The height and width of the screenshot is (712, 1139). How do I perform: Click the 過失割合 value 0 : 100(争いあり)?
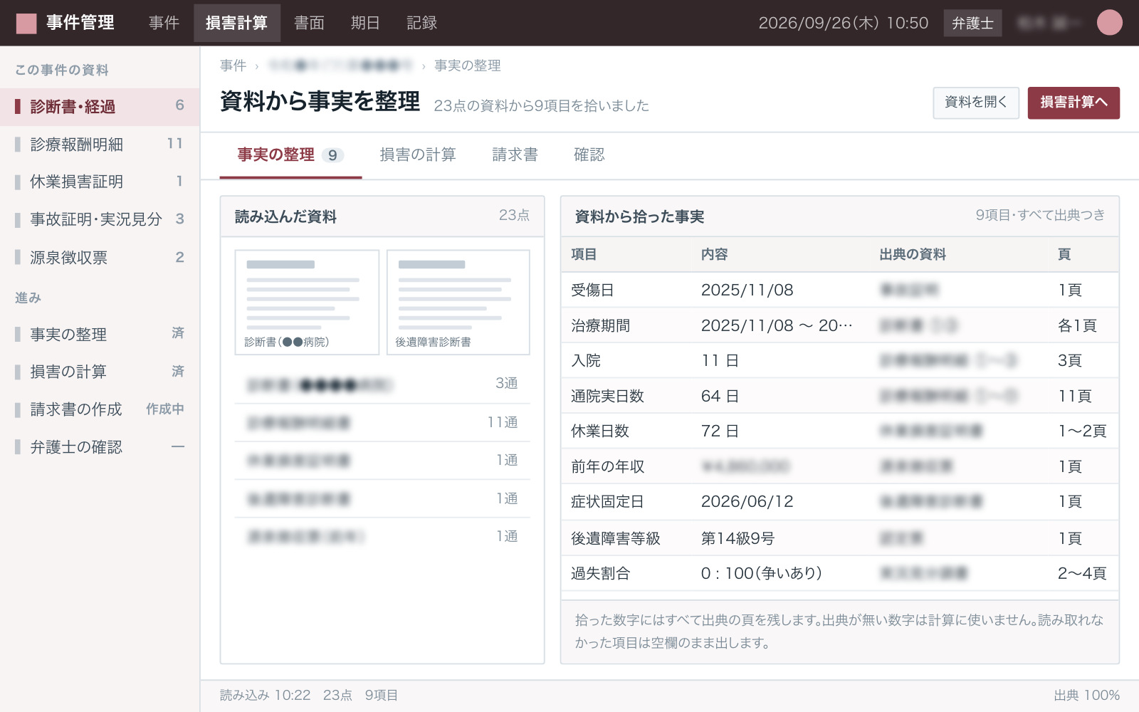[x=762, y=573]
